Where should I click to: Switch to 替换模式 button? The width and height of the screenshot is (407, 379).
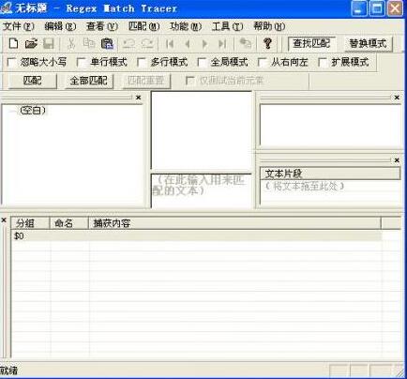click(x=368, y=43)
